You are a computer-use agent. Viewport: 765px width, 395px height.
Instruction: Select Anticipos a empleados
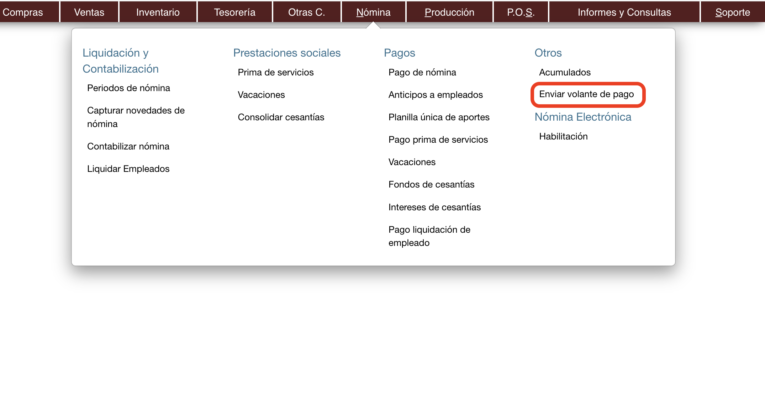pos(436,95)
